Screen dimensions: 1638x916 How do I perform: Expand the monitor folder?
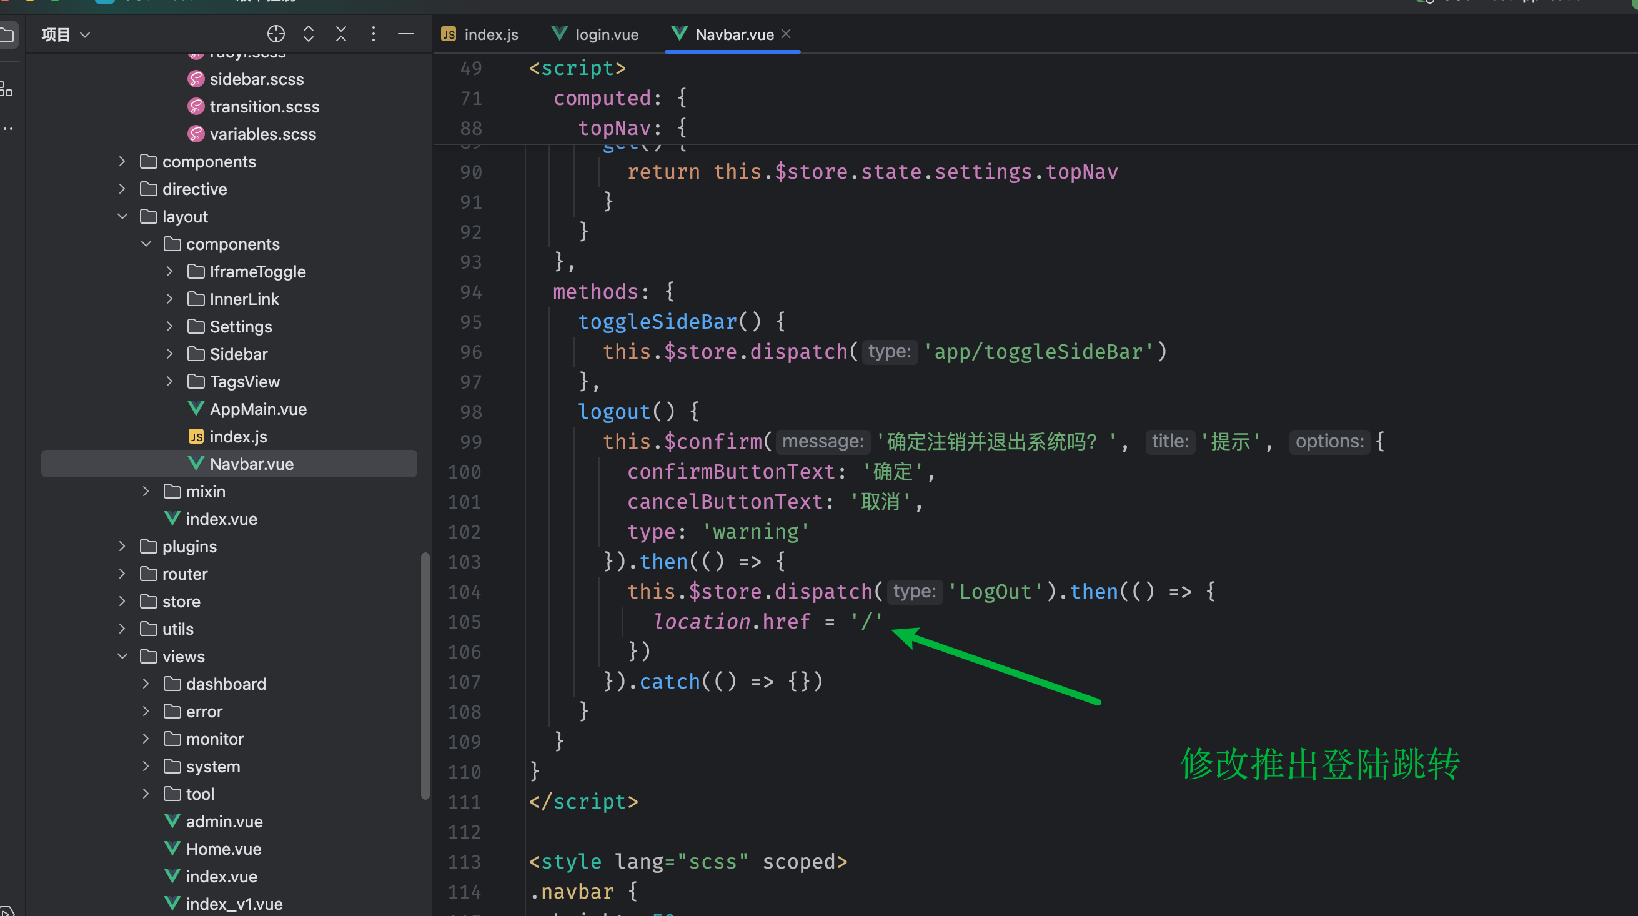(x=146, y=739)
